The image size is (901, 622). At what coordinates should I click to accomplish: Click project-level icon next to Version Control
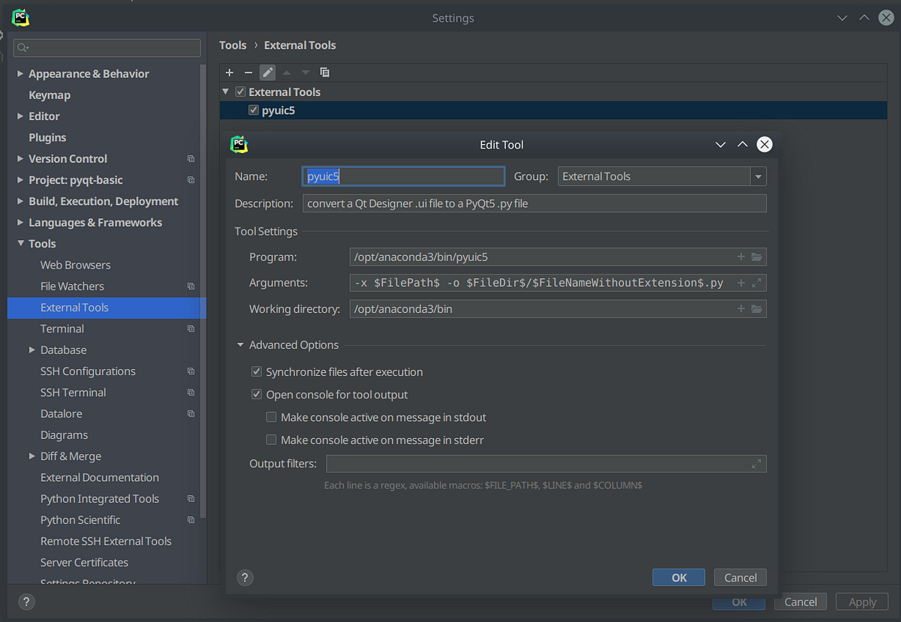pyautogui.click(x=191, y=159)
